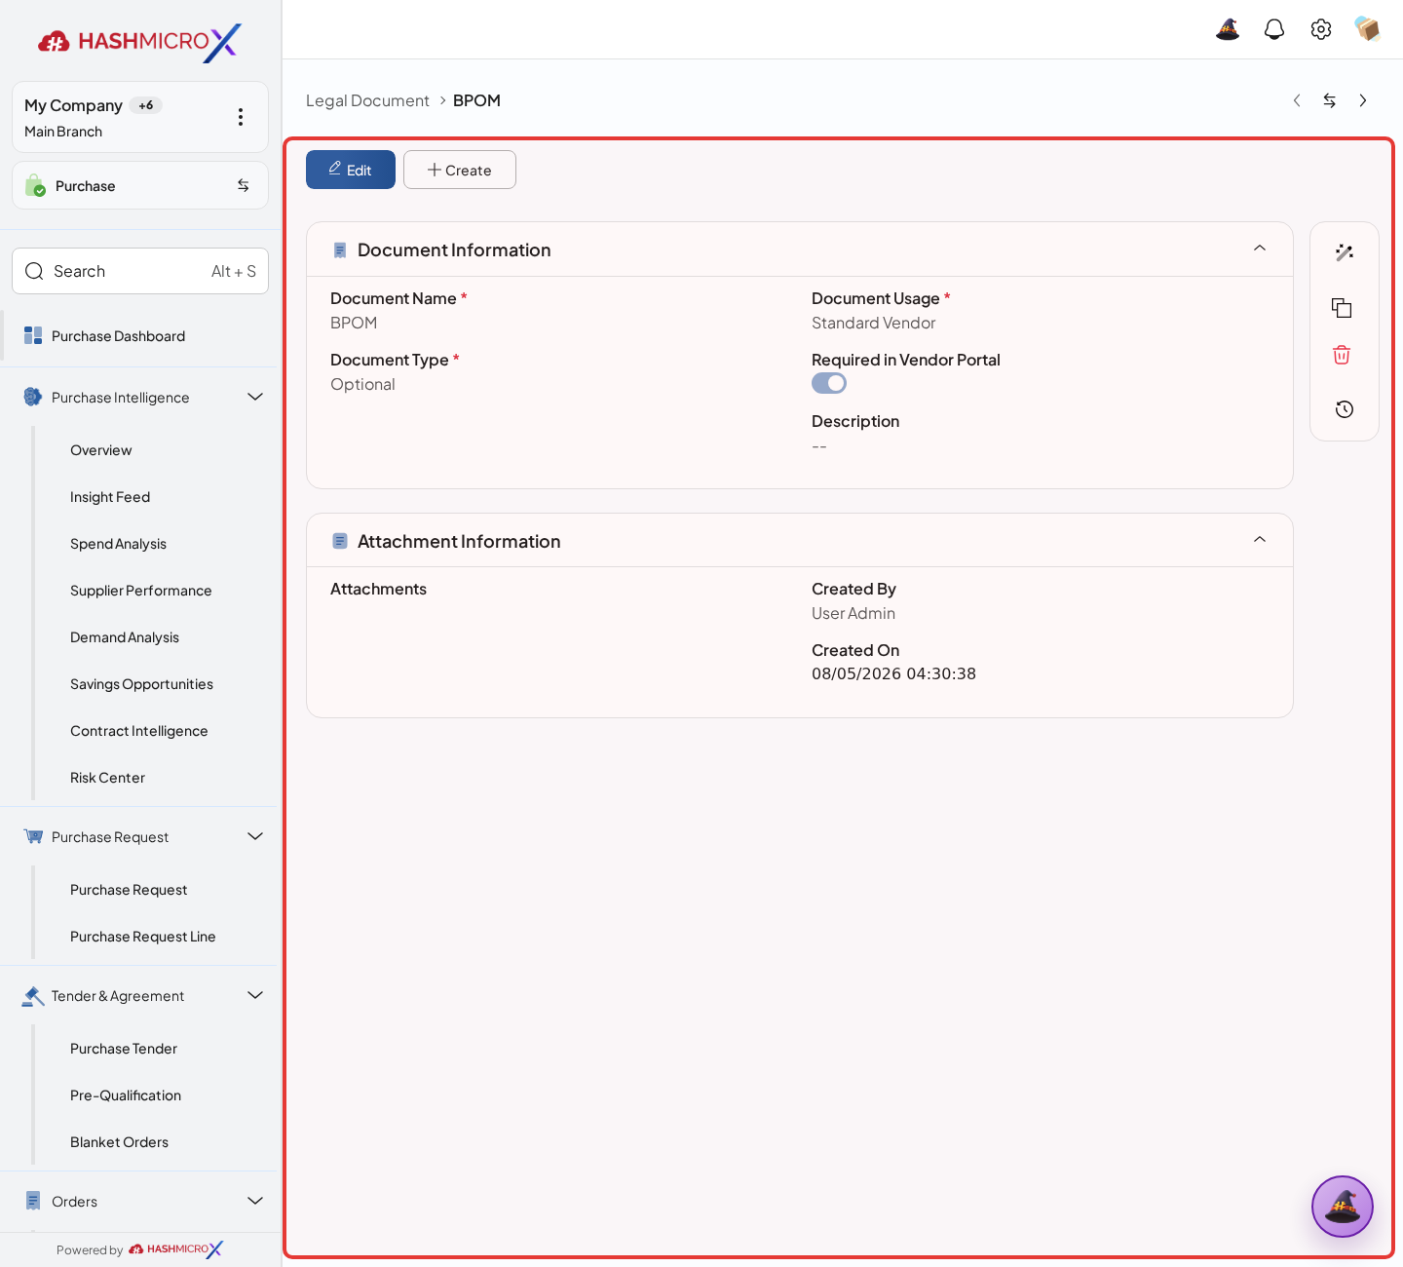
Task: Click the magic wand action icon
Action: [1345, 252]
